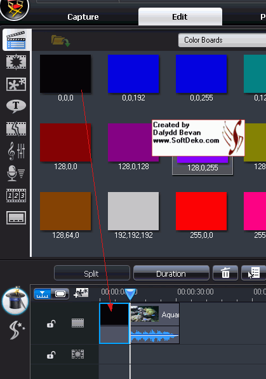Select the 128,0,128 purple color board
Screen dimensions: 266x379
pos(130,142)
